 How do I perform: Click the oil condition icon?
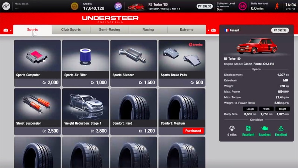[x=248, y=128]
